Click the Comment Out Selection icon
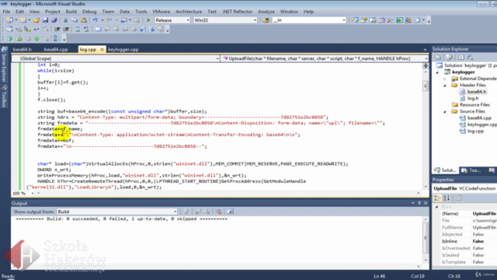This screenshot has height=280, width=497. coord(78,30)
